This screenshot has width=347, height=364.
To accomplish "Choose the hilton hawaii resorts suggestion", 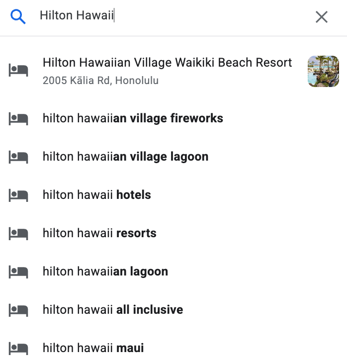I will (x=99, y=233).
